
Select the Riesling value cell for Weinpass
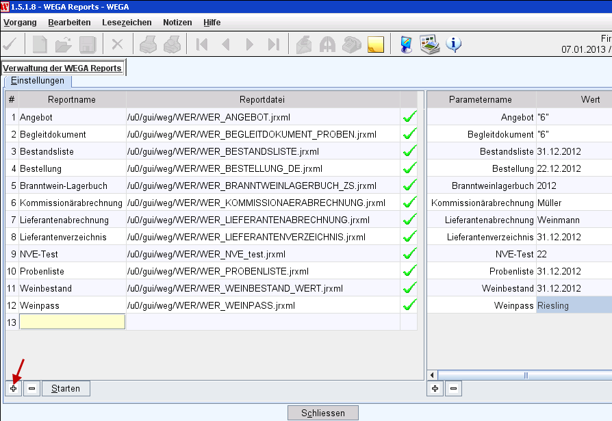(x=574, y=305)
